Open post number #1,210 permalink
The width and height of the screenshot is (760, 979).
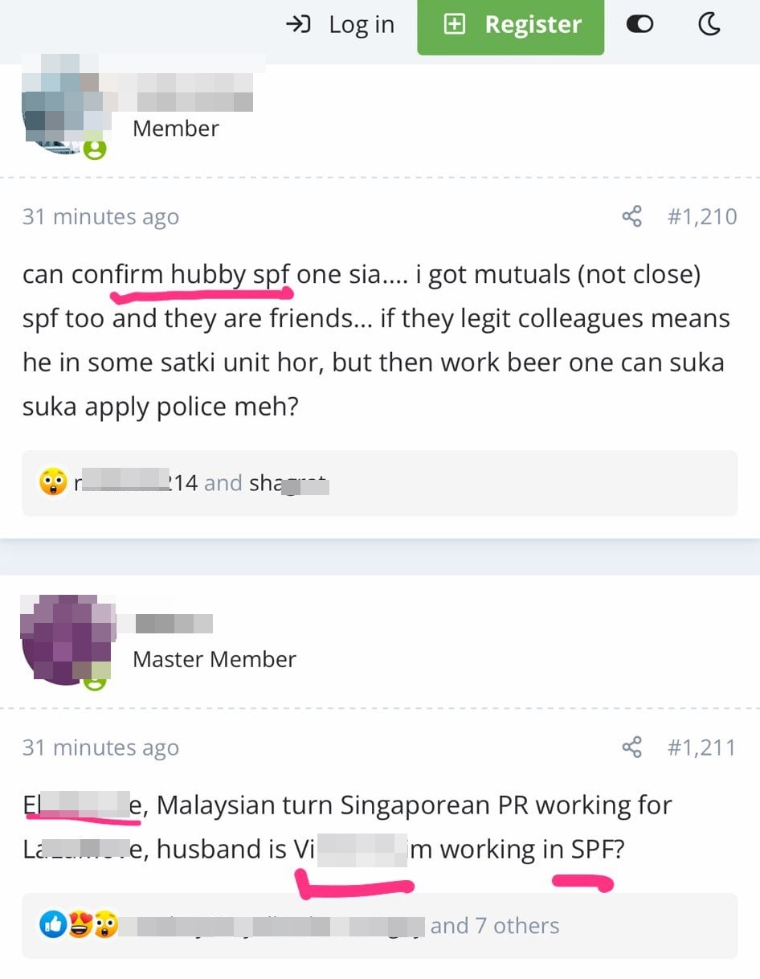point(702,216)
